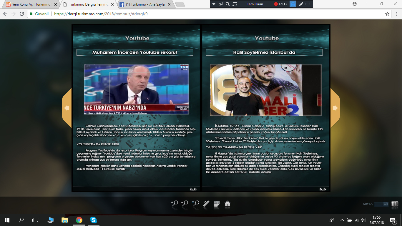Open the Chrome profile account icon

click(355, 4)
